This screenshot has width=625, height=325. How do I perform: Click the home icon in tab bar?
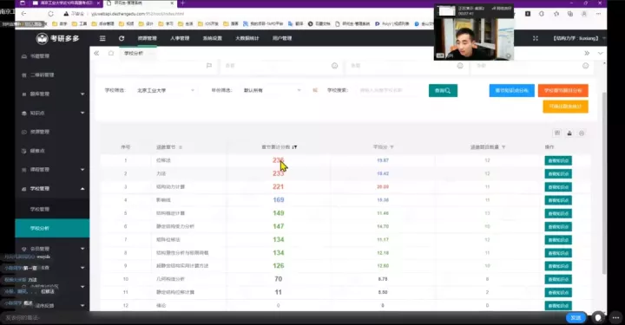coord(111,53)
